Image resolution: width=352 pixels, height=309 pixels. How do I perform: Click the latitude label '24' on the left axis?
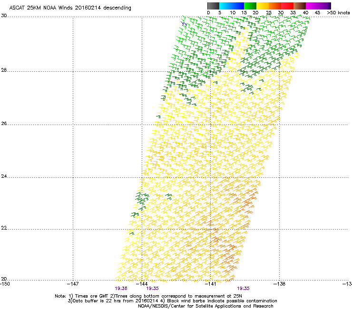point(4,176)
